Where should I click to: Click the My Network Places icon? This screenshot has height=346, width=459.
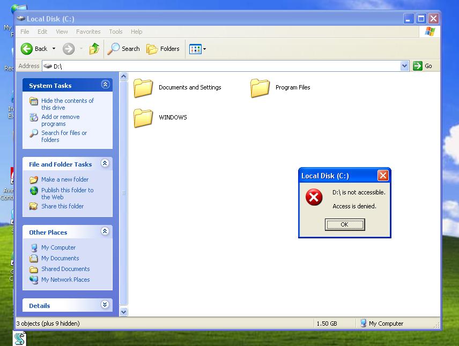click(34, 280)
